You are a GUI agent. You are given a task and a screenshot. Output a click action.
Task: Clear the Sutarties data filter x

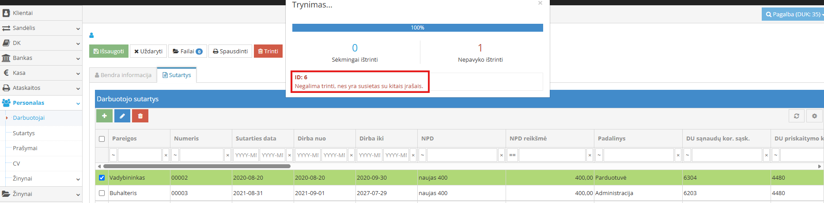290,155
